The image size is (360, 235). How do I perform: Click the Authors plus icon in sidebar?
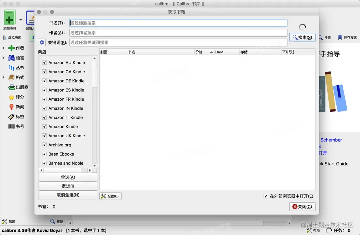coord(11,48)
